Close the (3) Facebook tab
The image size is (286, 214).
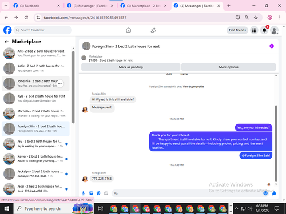[58, 6]
